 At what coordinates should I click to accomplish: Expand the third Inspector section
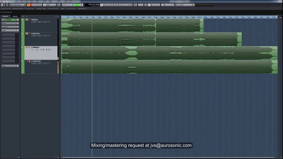coord(10,27)
